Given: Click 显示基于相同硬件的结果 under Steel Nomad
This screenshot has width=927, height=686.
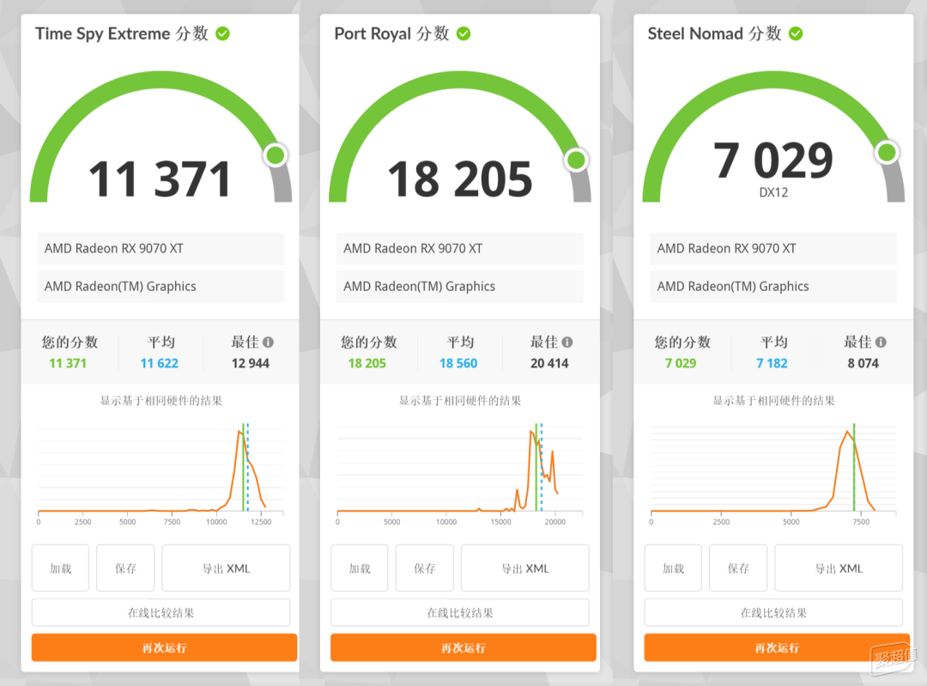Looking at the screenshot, I should (x=773, y=400).
